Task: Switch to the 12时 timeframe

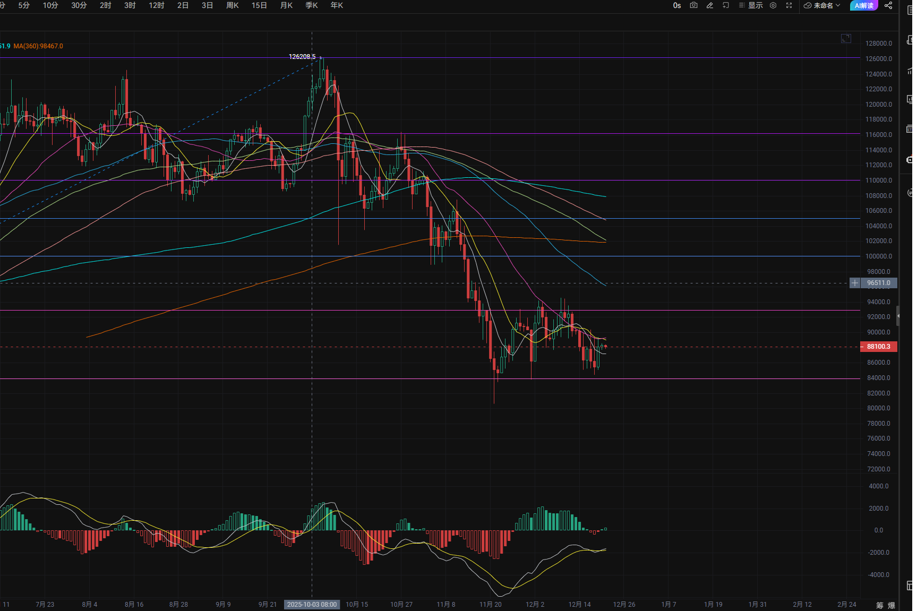Action: pos(156,5)
